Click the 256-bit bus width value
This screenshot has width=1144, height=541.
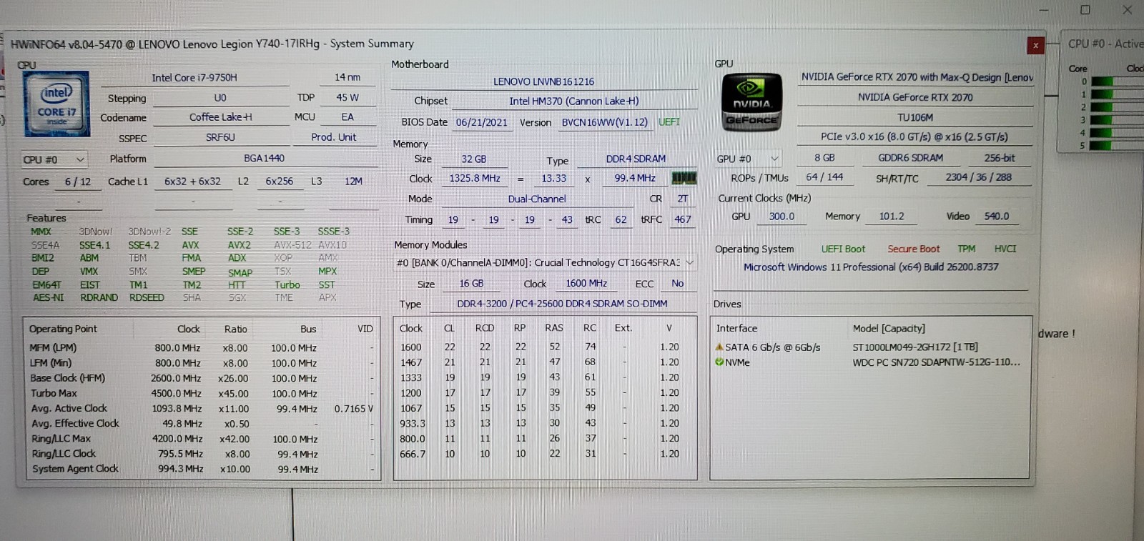tap(1000, 158)
